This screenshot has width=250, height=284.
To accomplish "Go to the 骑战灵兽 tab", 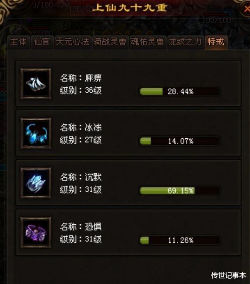I will (x=110, y=42).
